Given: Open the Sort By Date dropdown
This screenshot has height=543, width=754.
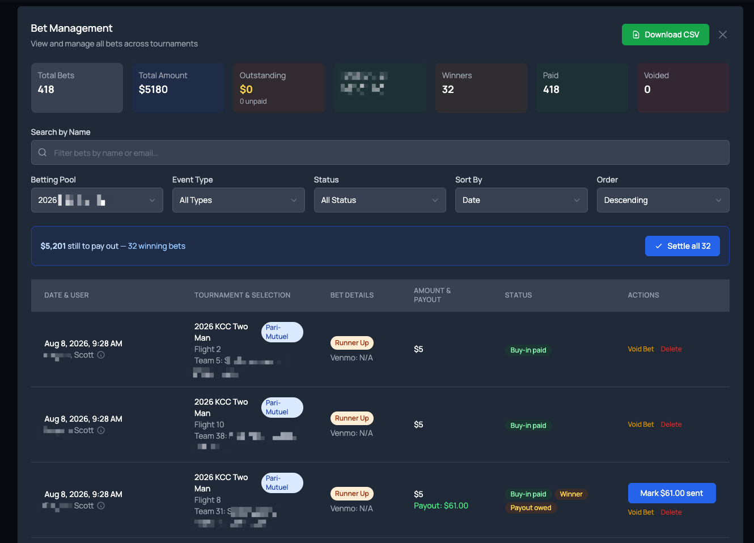Looking at the screenshot, I should point(521,200).
